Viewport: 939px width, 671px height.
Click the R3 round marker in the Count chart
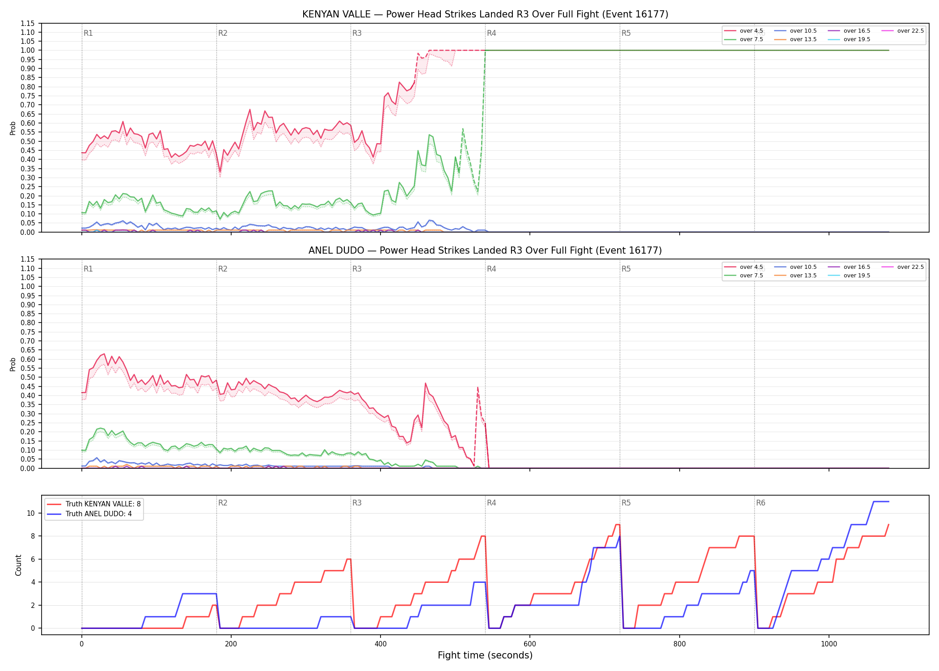(x=357, y=503)
